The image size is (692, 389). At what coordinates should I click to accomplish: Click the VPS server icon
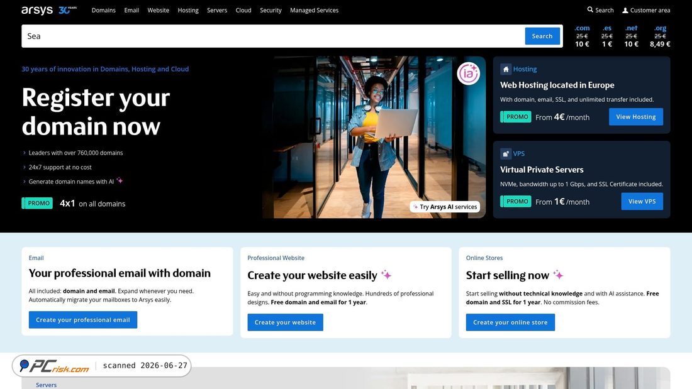point(506,154)
